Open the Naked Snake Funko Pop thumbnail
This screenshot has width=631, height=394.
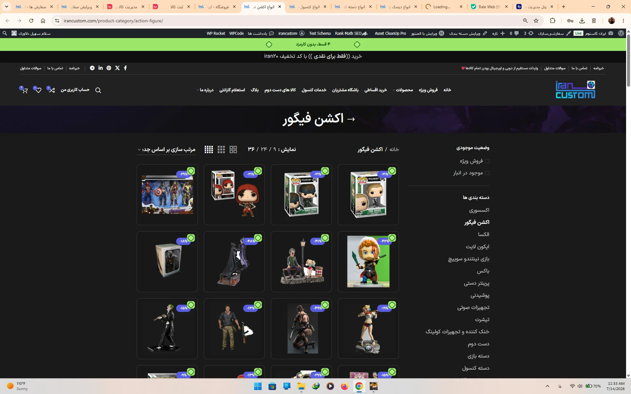pyautogui.click(x=301, y=195)
